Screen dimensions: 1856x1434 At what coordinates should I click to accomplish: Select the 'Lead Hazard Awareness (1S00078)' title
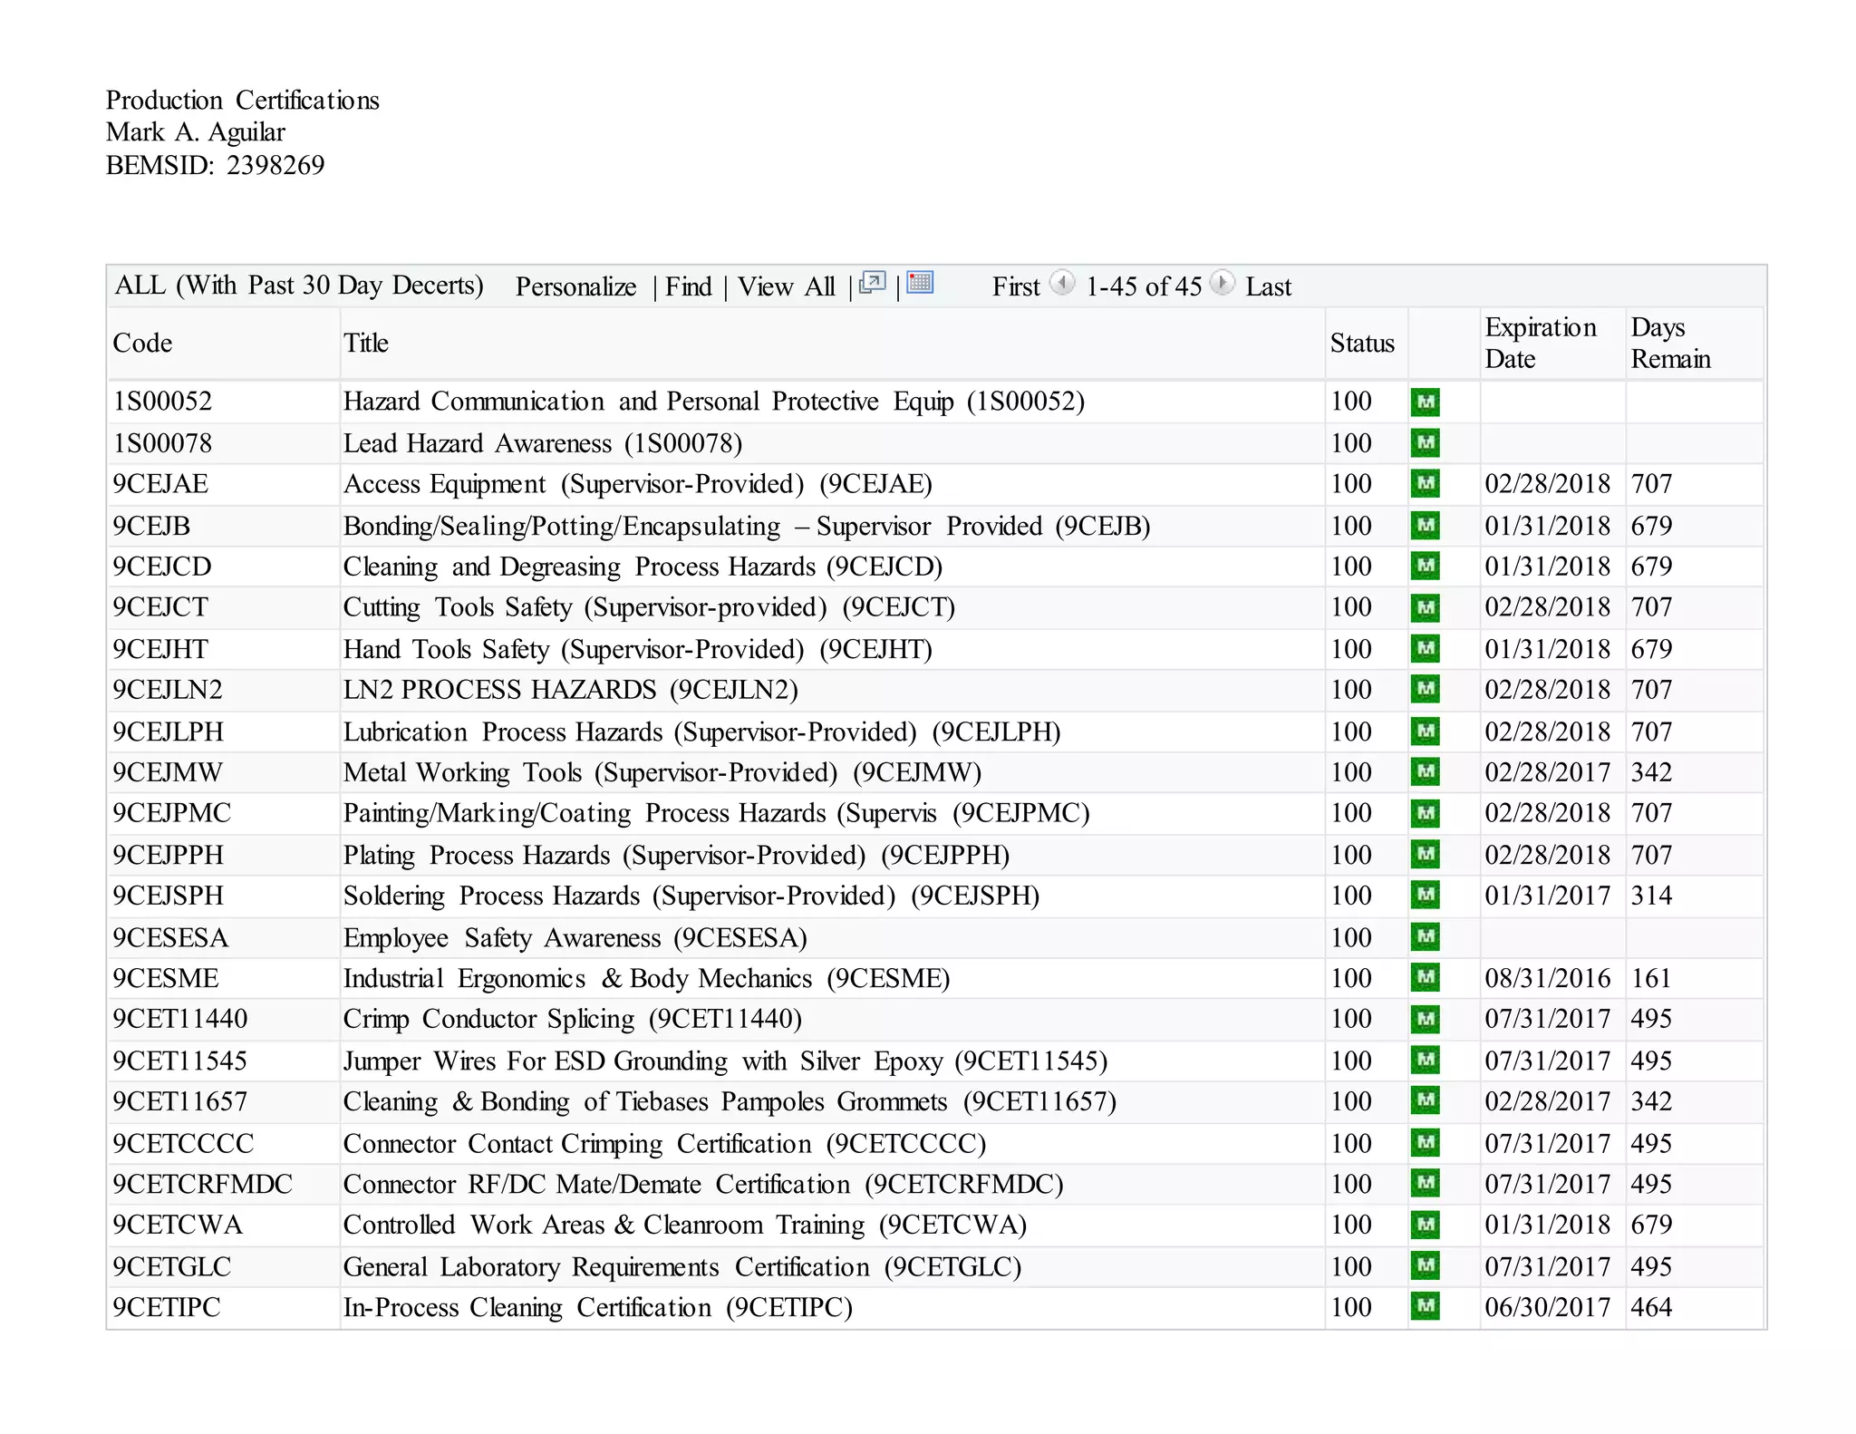pyautogui.click(x=543, y=443)
